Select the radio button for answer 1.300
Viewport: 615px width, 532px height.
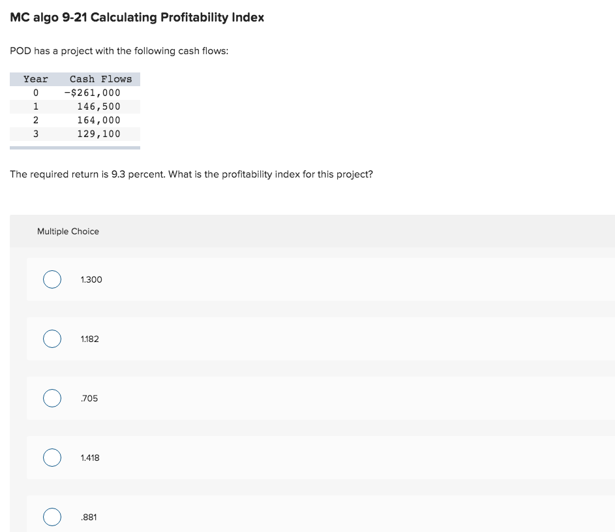point(52,279)
